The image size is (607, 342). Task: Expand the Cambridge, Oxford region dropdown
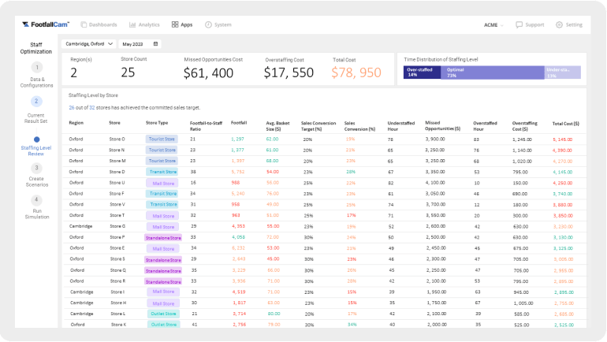[88, 44]
